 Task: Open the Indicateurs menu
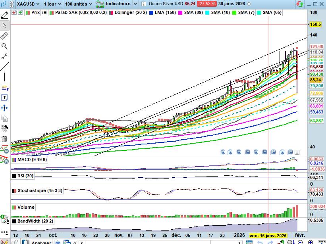118,4
